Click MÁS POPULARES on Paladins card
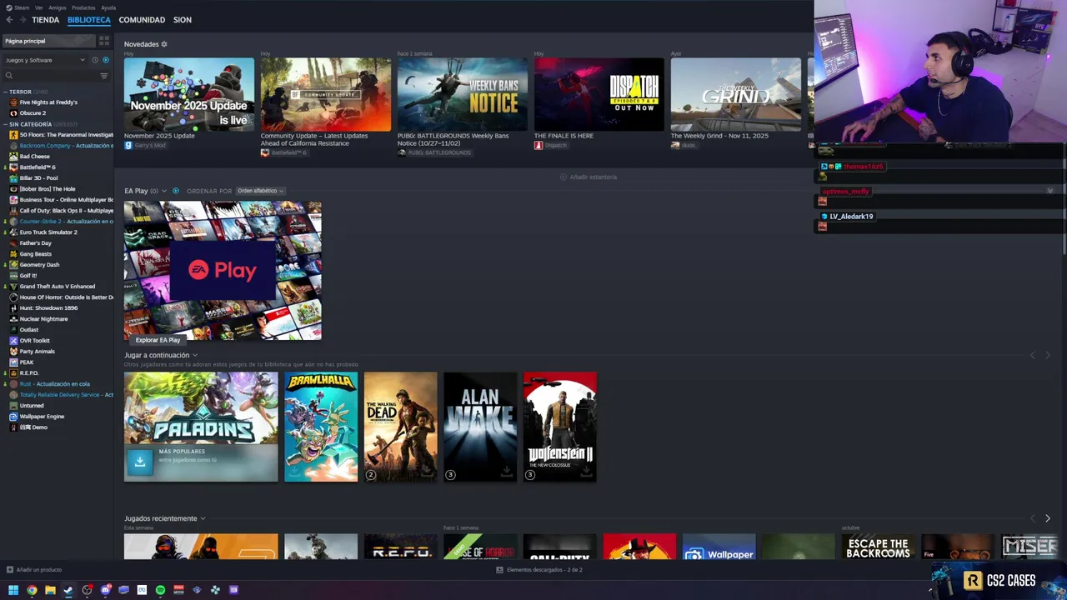Image resolution: width=1067 pixels, height=600 pixels. tap(182, 452)
